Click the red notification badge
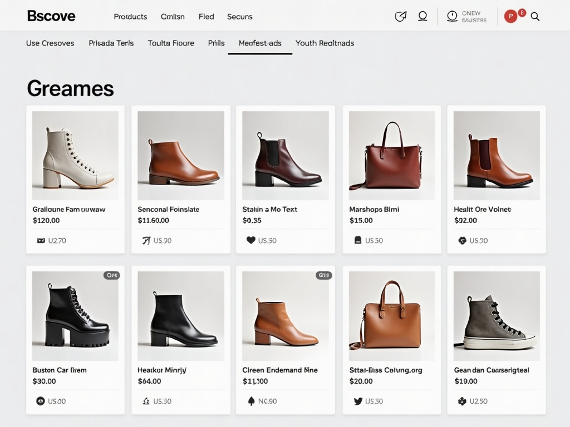The height and width of the screenshot is (427, 570). tap(522, 13)
